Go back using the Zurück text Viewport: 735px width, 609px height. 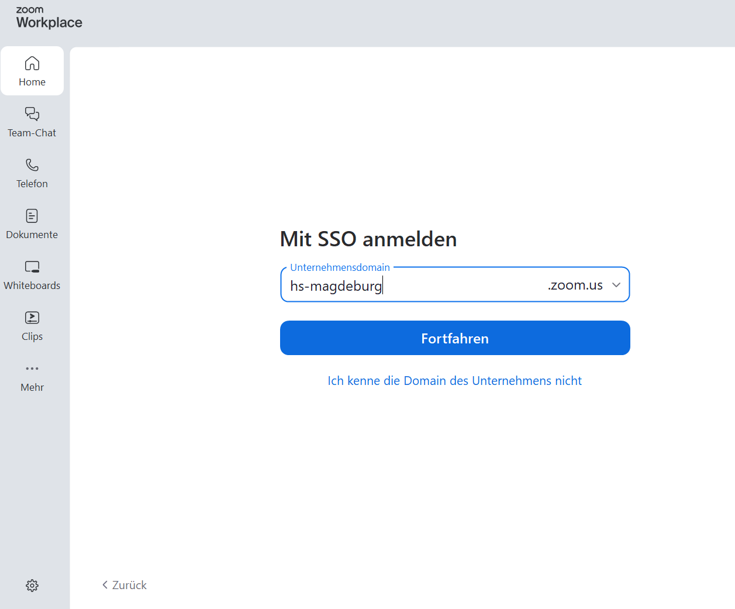click(129, 585)
